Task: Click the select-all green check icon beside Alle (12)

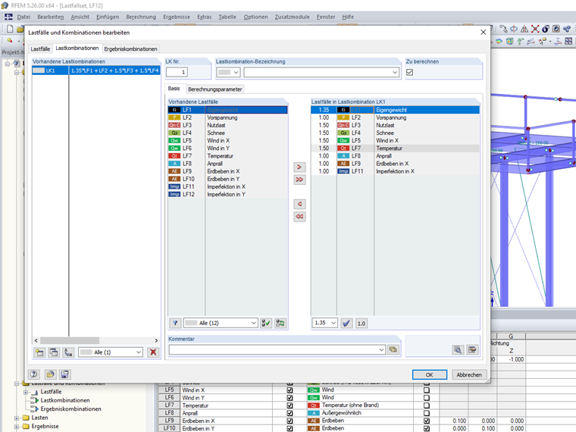Action: [266, 323]
